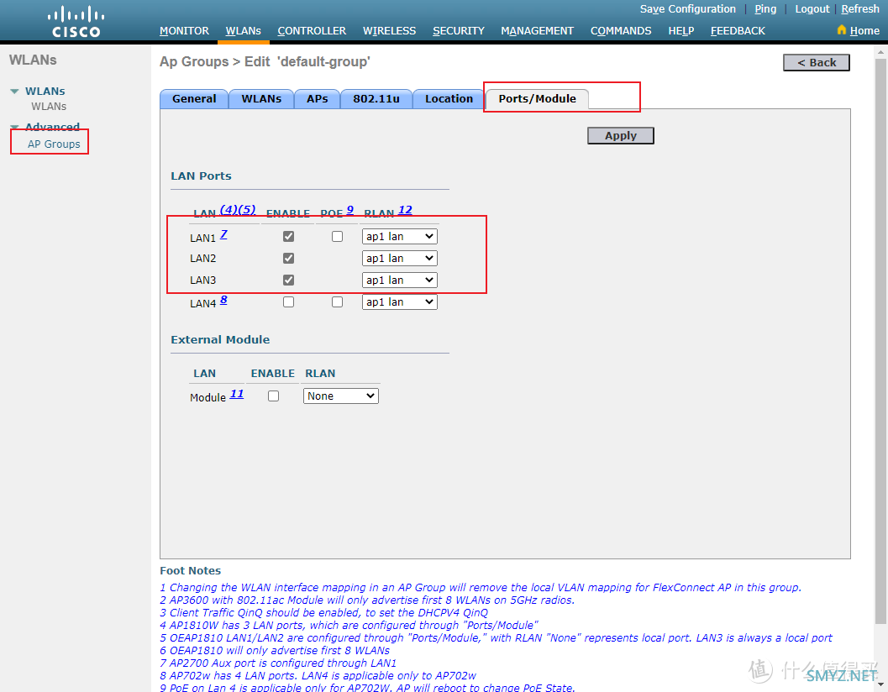Switch to the 802.11u tab
The width and height of the screenshot is (888, 692).
[376, 98]
